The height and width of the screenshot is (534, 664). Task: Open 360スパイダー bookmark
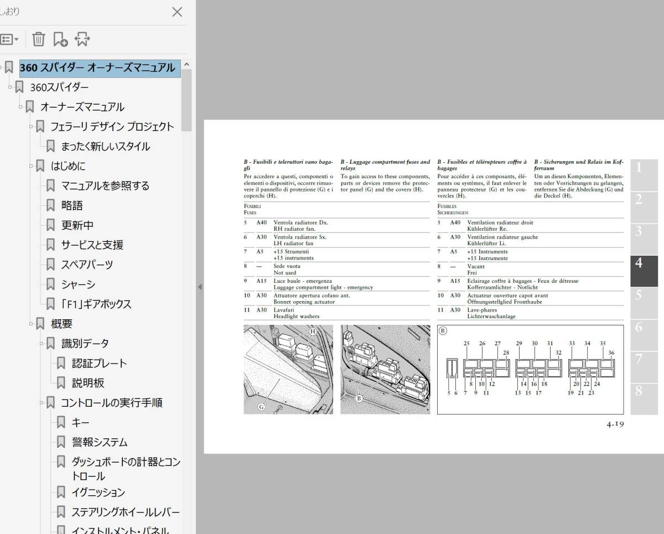tap(59, 87)
